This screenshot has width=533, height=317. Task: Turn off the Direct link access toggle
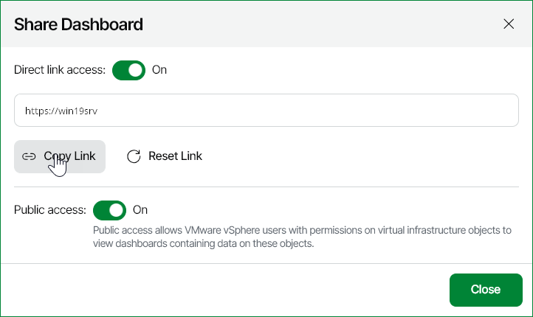click(x=129, y=70)
